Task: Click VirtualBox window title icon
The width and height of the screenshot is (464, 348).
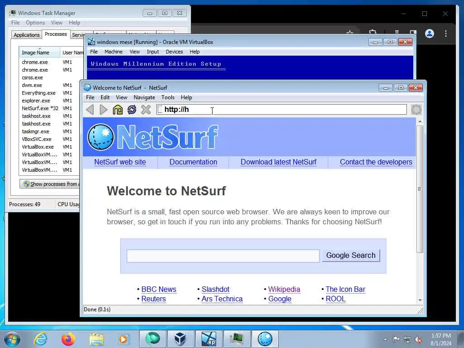Action: tap(92, 42)
